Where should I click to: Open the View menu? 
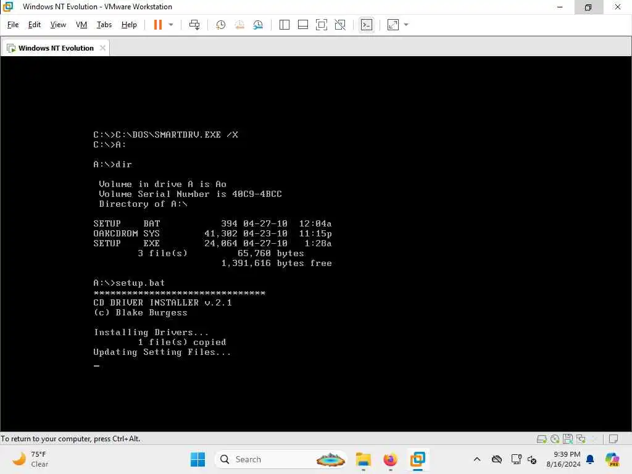click(x=58, y=25)
